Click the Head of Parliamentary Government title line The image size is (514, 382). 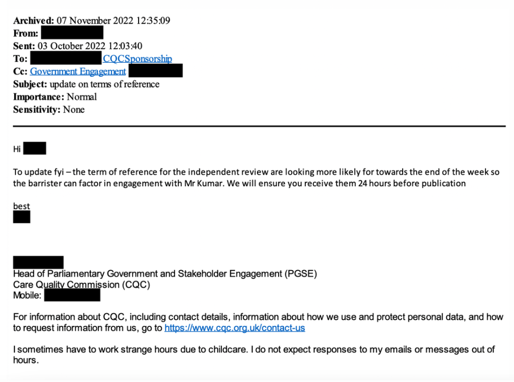point(165,274)
